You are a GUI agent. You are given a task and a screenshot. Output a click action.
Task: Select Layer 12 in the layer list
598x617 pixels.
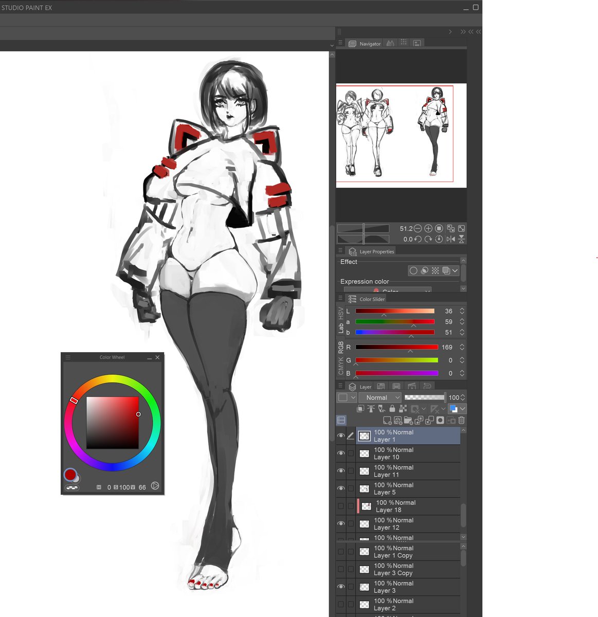click(408, 524)
